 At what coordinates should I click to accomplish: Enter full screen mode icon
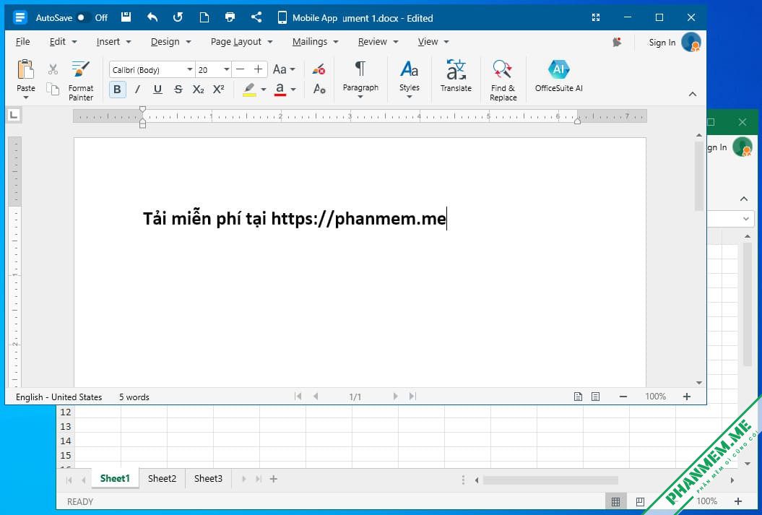tap(596, 17)
